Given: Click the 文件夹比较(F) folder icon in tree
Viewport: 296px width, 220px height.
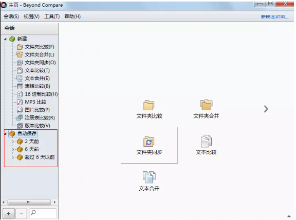Looking at the screenshot, I should pyautogui.click(x=20, y=47).
